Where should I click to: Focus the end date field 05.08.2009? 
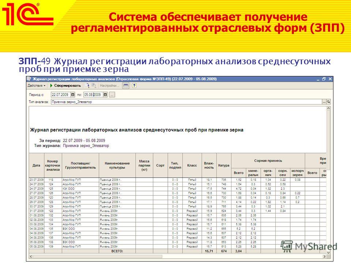pos(93,95)
